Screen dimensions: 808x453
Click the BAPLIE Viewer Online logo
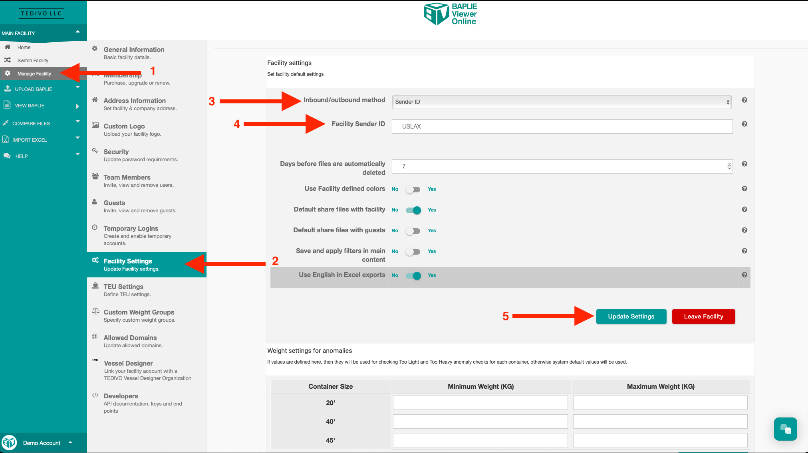(450, 14)
